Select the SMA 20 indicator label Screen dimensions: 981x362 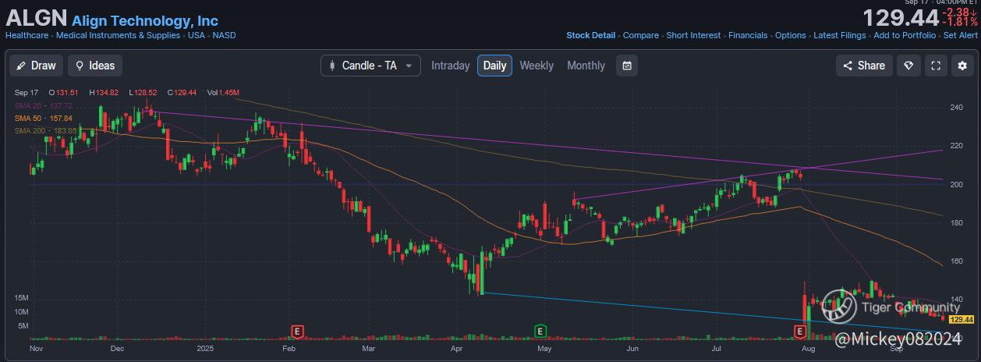[44, 105]
